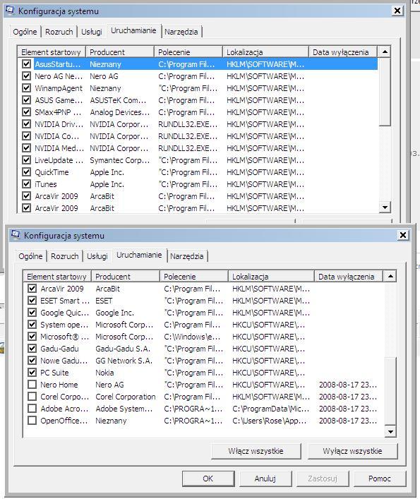This screenshot has height=499, width=420.
Task: Confirm with the OK button
Action: pos(208,479)
